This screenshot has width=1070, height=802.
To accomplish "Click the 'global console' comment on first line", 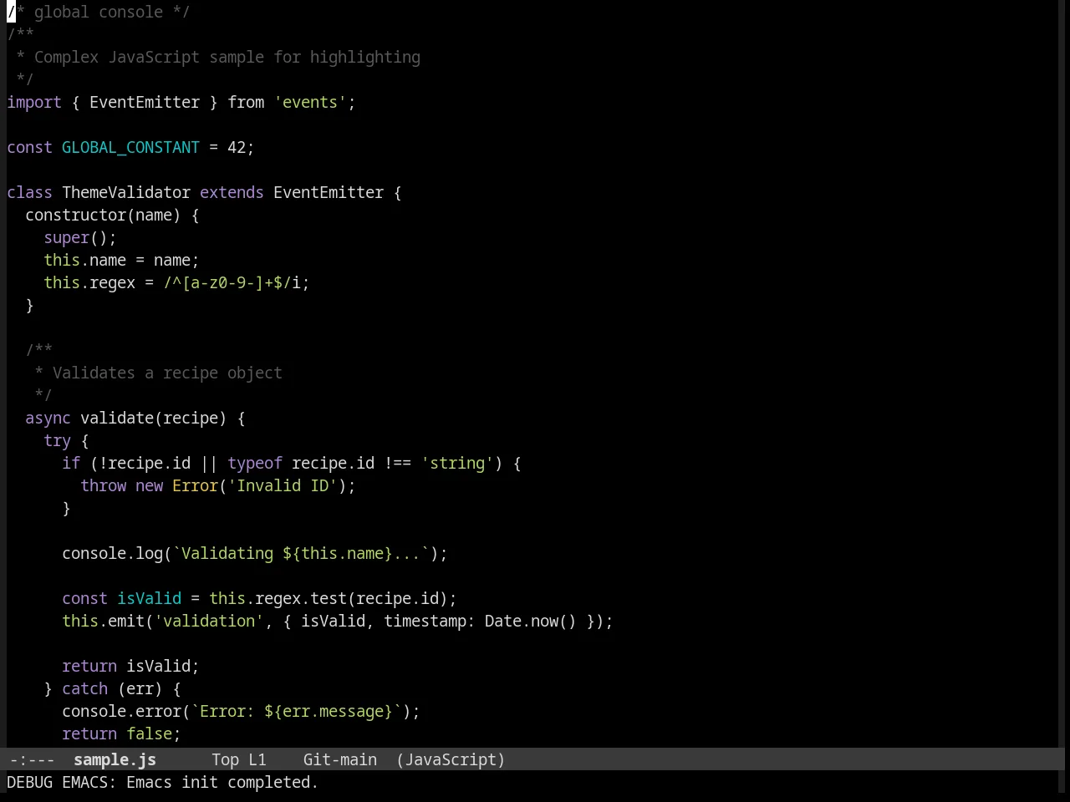I will click(99, 12).
